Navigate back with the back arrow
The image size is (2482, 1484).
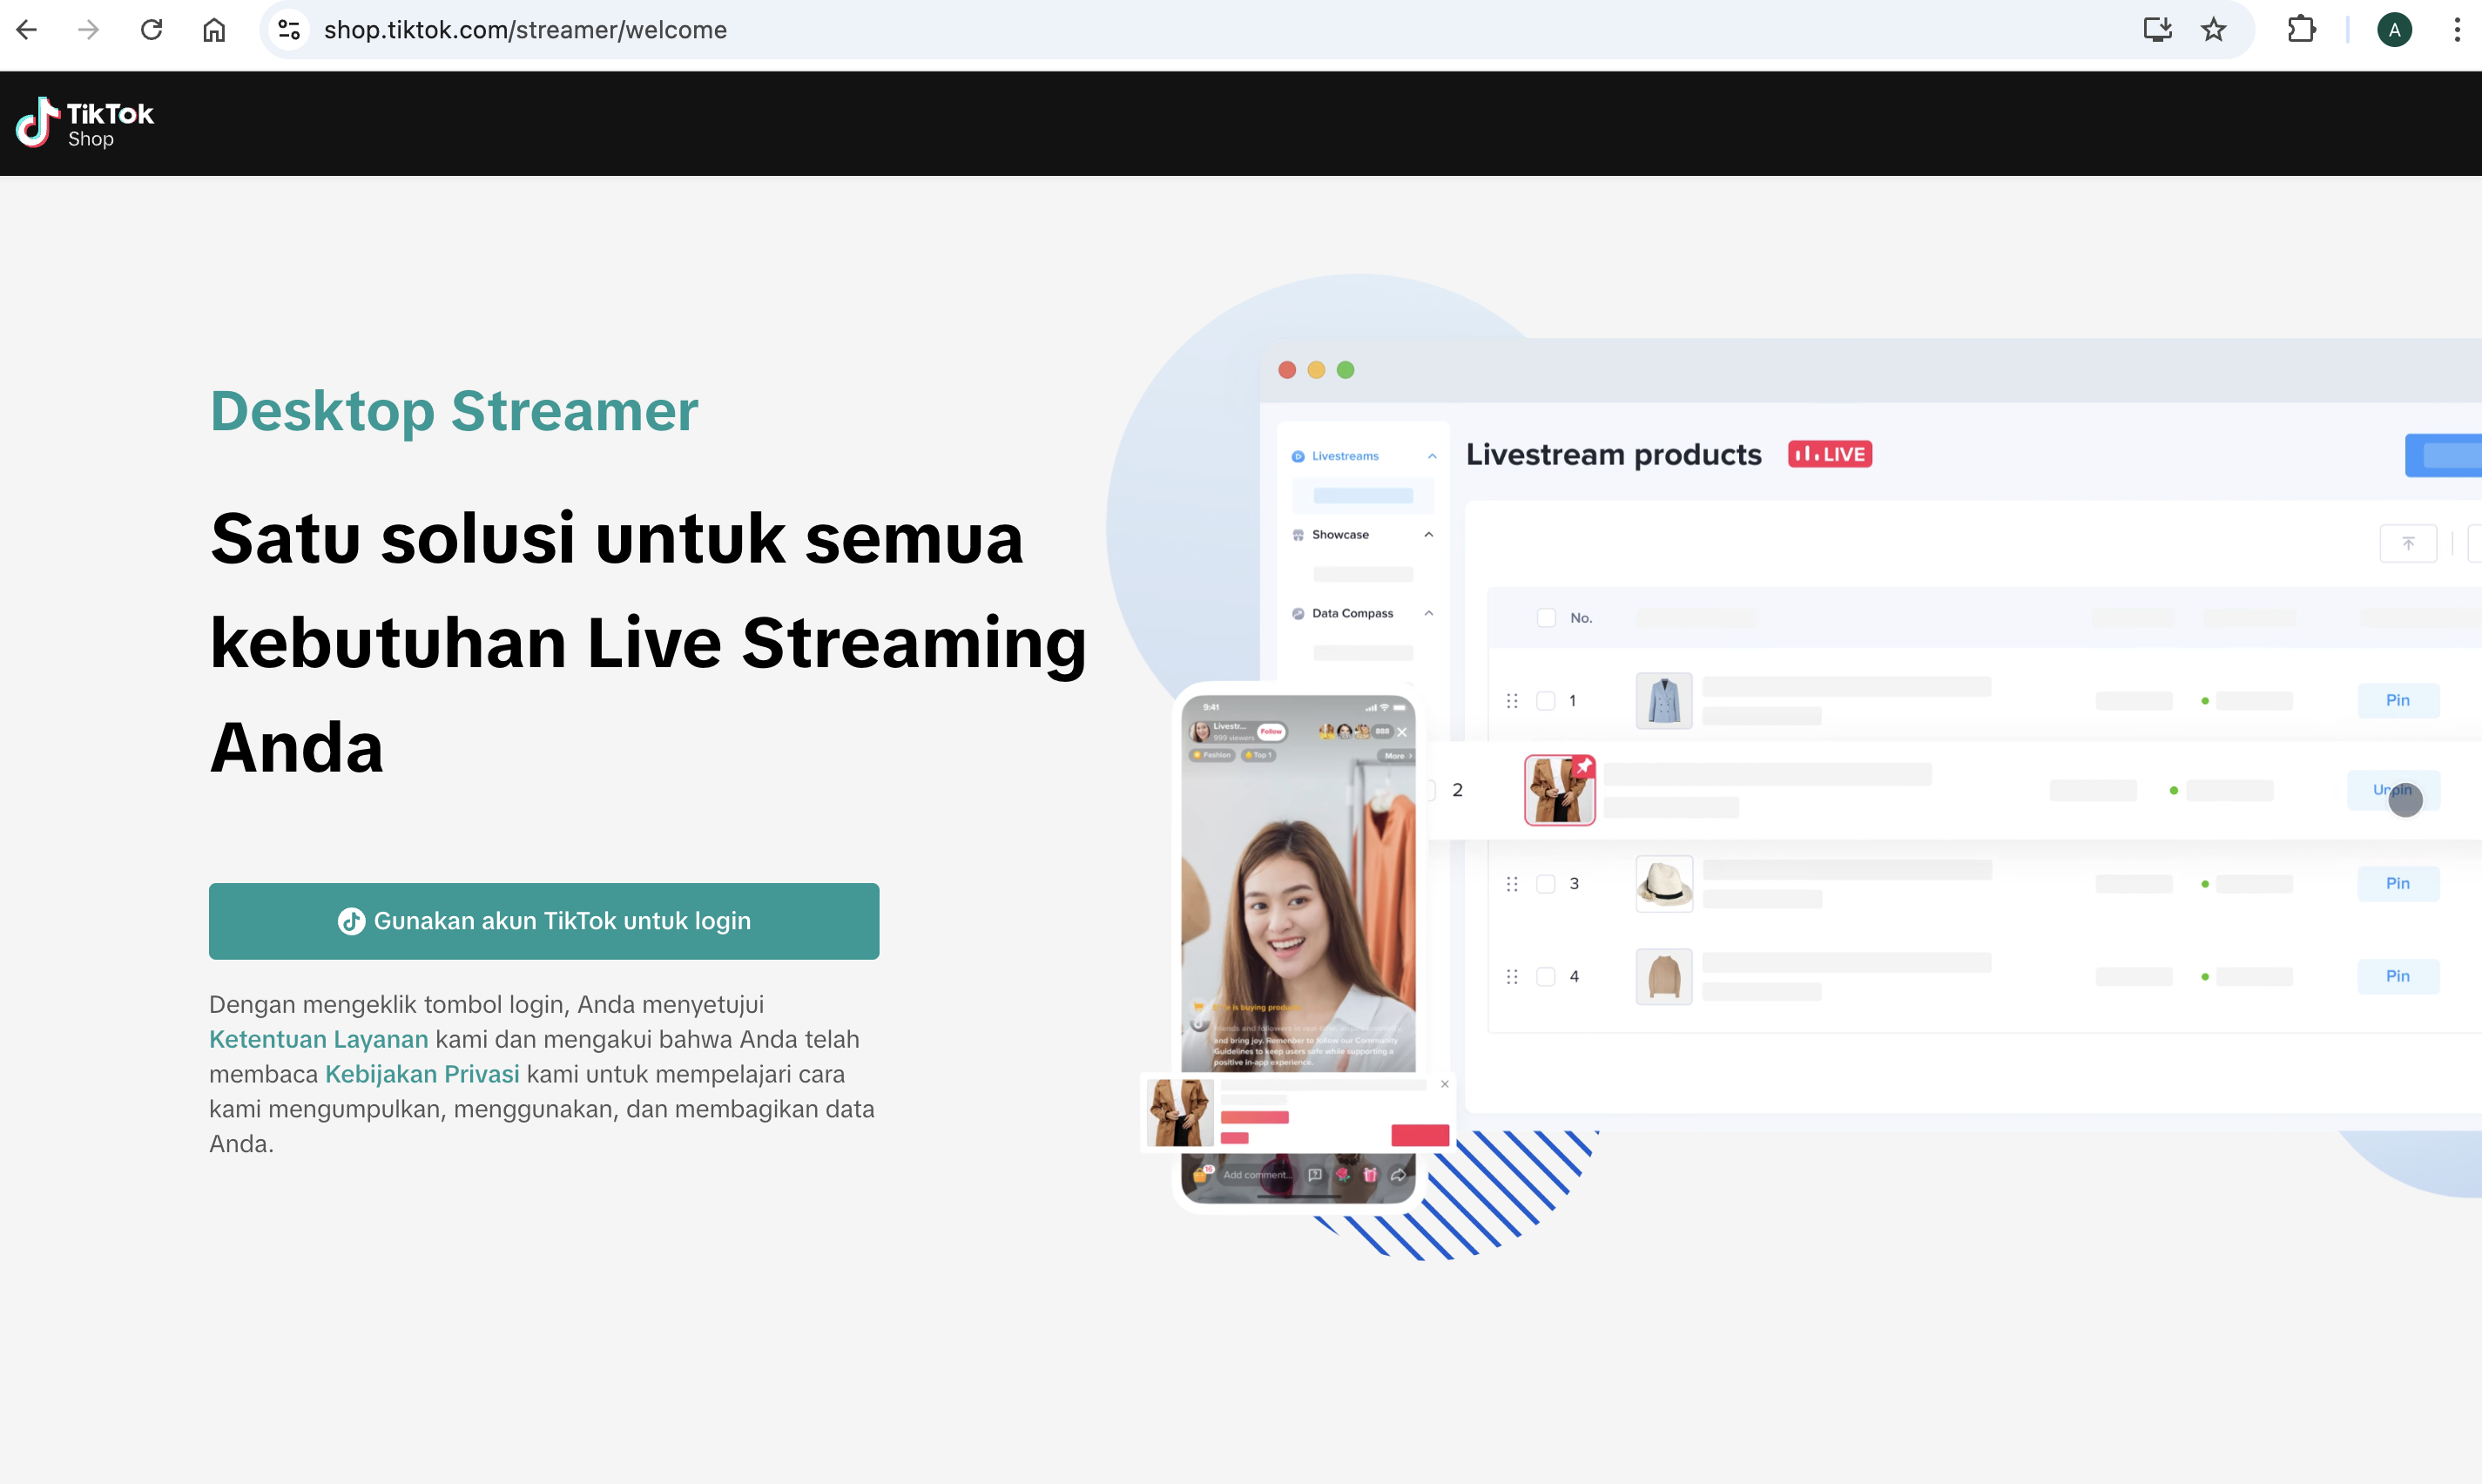click(x=27, y=30)
